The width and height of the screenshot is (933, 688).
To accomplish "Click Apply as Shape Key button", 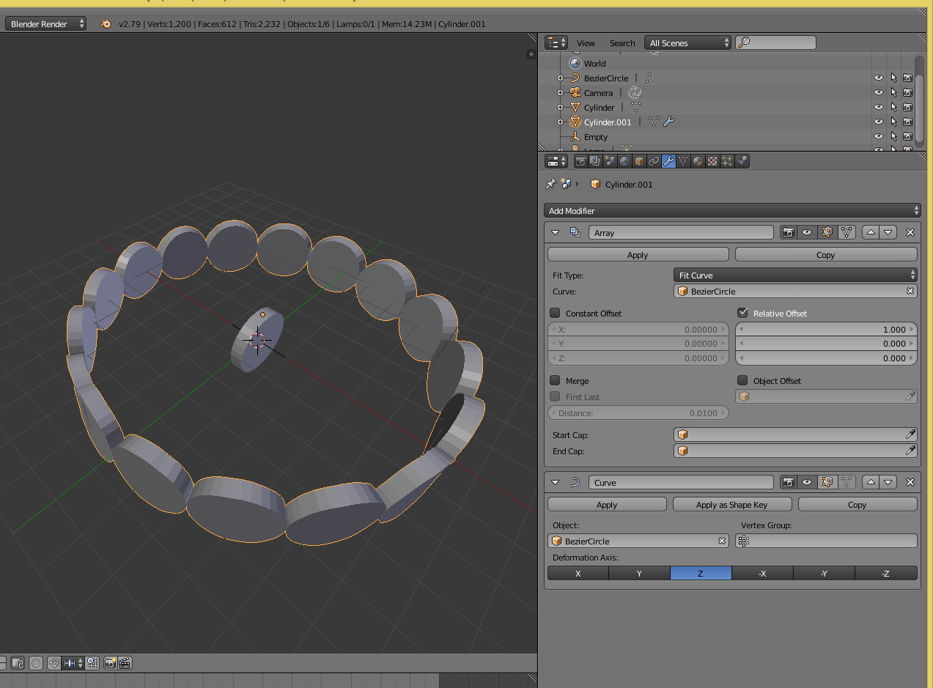I will click(732, 504).
